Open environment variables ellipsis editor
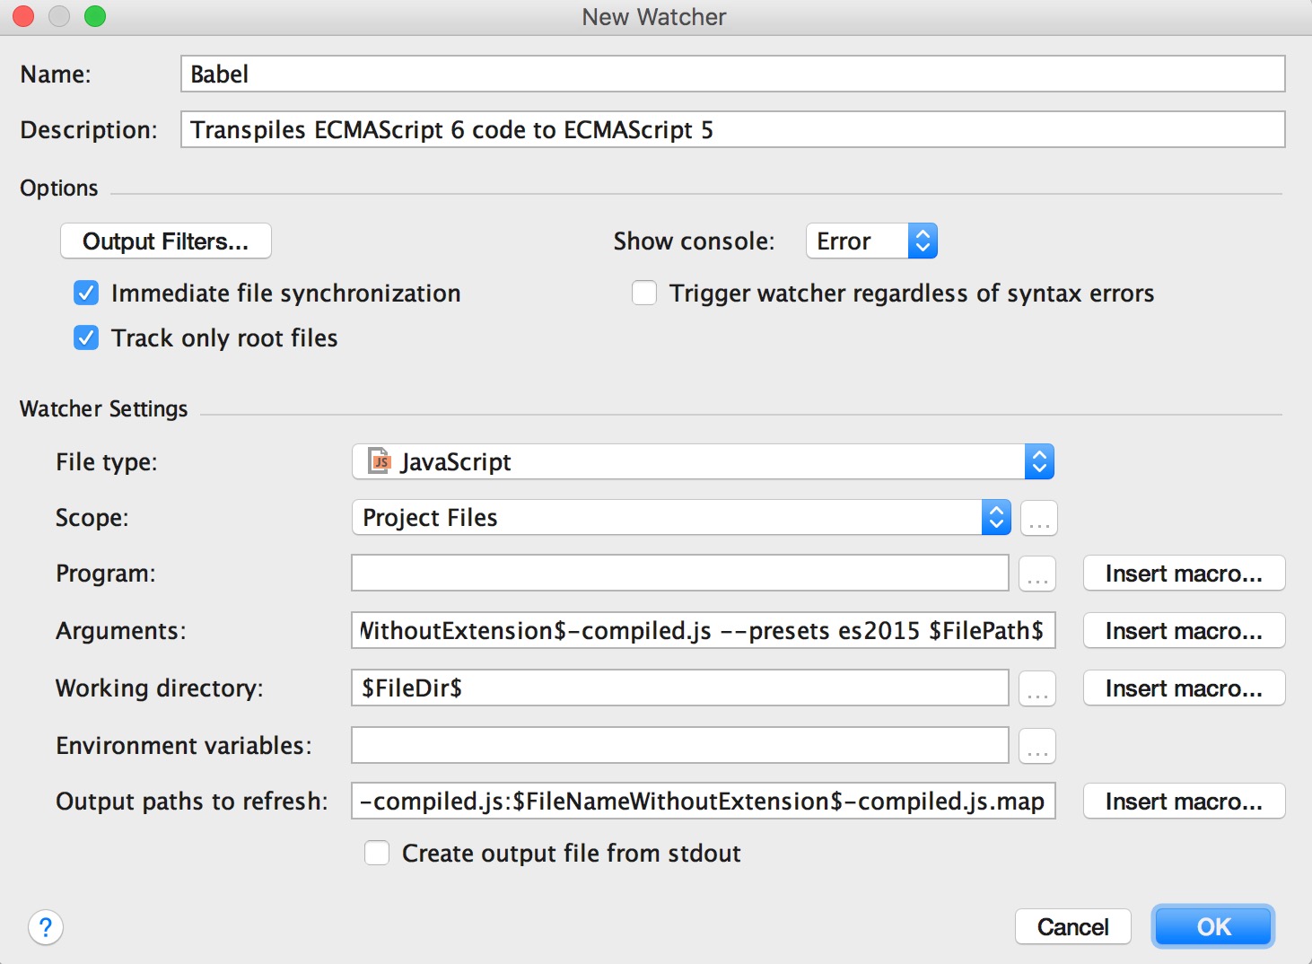Viewport: 1312px width, 964px height. coord(1037,746)
